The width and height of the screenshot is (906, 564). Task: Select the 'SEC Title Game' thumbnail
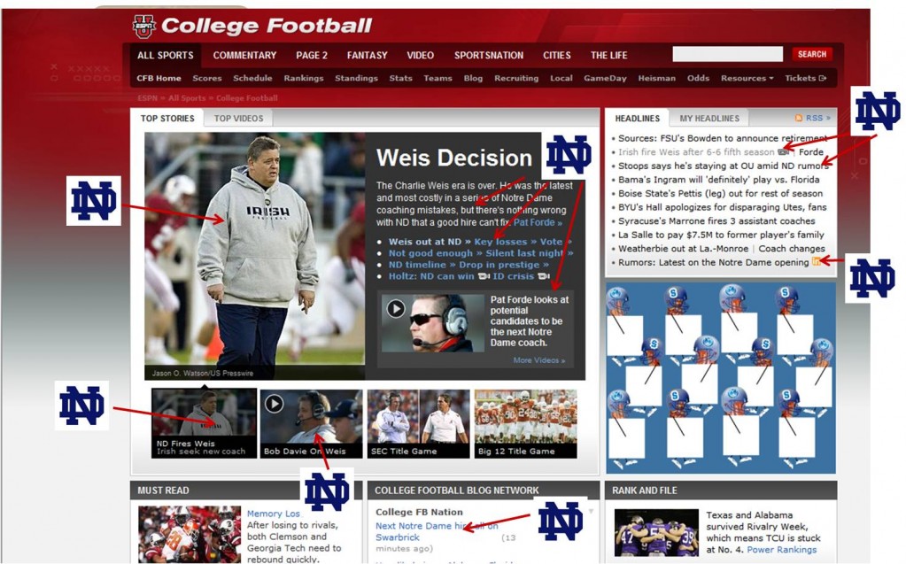coord(418,423)
